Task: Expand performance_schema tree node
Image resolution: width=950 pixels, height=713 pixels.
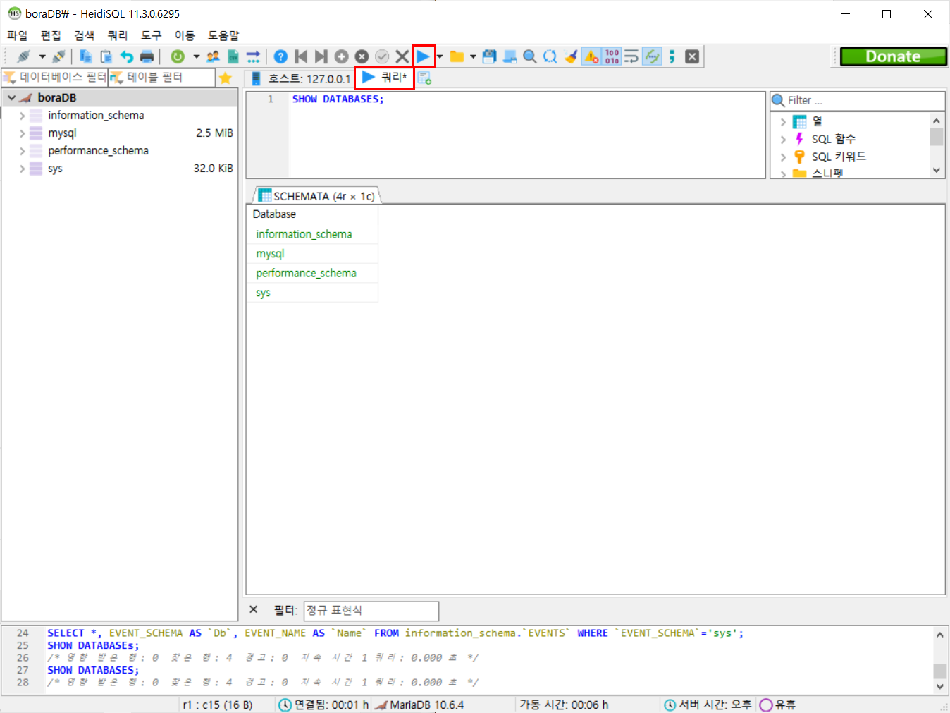Action: point(22,151)
